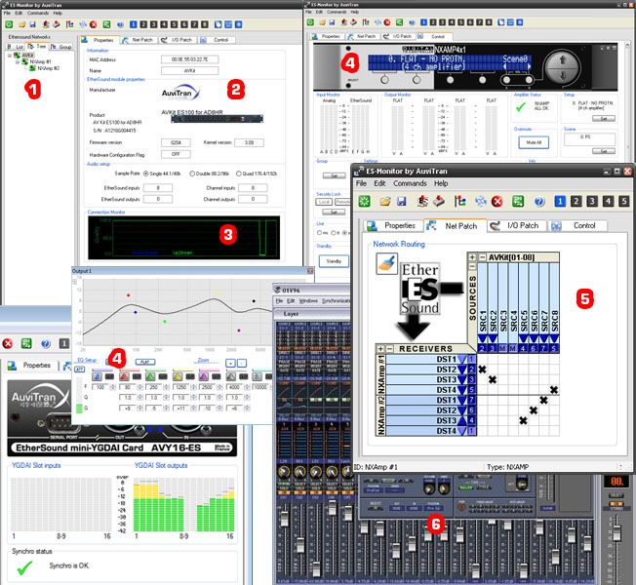The height and width of the screenshot is (585, 636).
Task: Click the yellow EQ point on Output 1 curve
Action: click(x=217, y=292)
